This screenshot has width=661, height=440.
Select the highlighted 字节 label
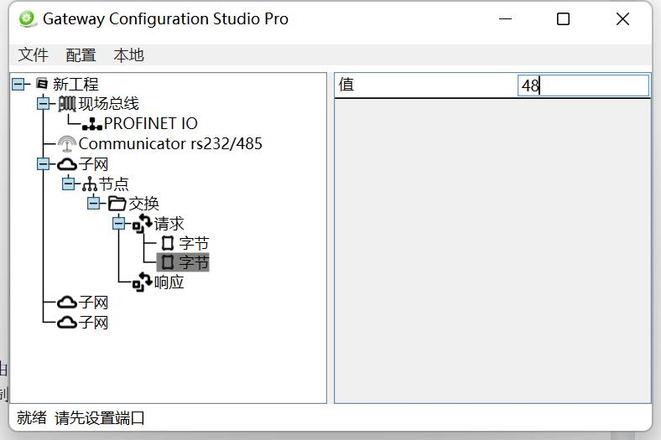(x=194, y=262)
